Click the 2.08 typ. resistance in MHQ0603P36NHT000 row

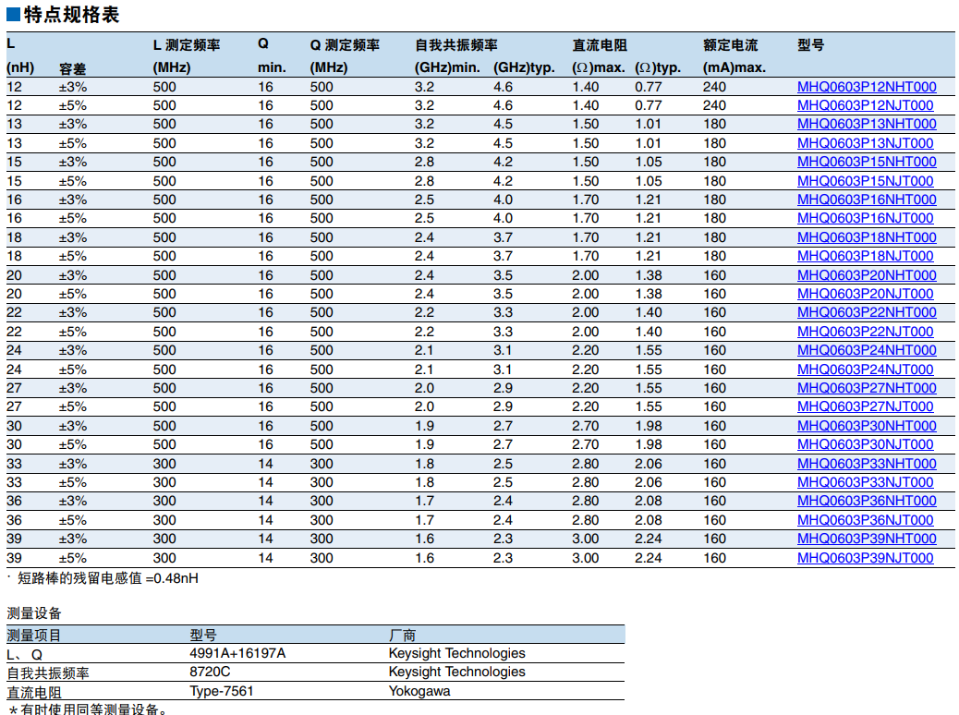click(649, 501)
